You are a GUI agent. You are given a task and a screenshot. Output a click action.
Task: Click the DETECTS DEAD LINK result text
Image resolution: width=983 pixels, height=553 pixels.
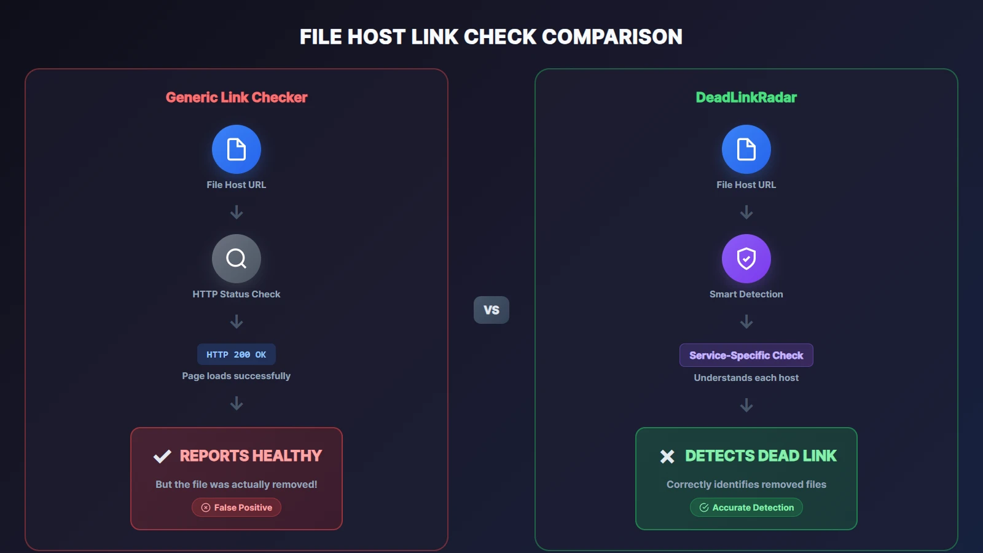[761, 456]
